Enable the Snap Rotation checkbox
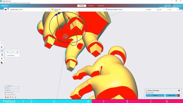Viewport: 183px width, 103px height. tap(7, 55)
